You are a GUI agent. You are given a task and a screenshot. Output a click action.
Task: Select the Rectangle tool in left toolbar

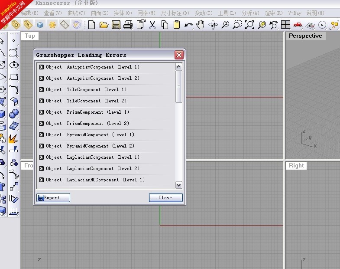click(14, 77)
